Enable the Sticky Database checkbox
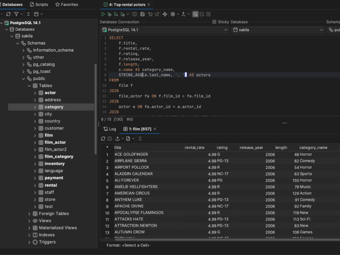 [214, 22]
